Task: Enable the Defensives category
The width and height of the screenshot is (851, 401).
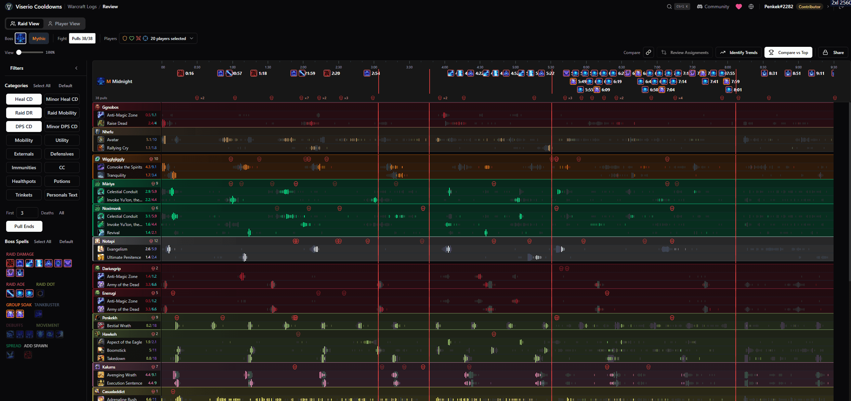Action: click(62, 154)
